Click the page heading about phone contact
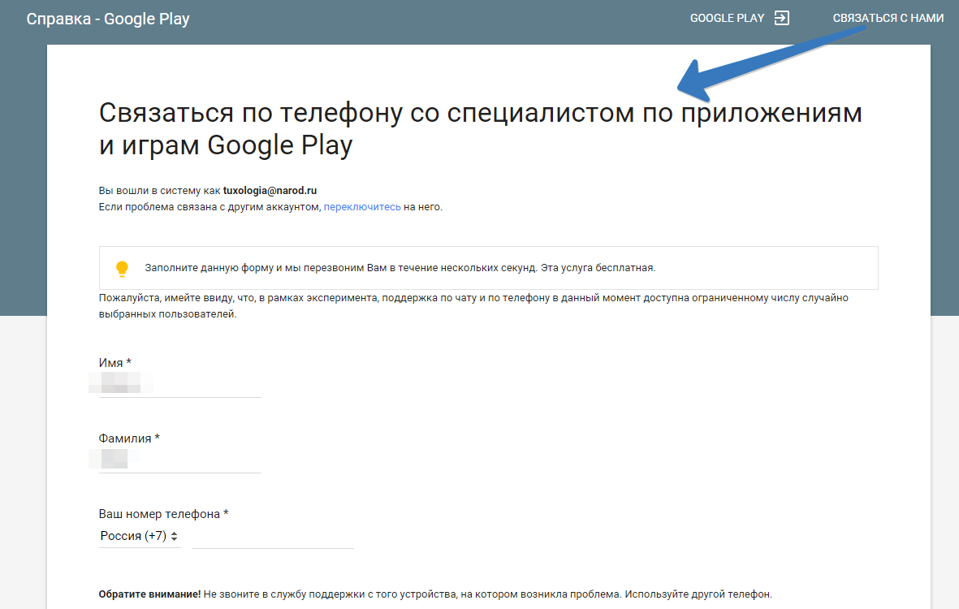 [480, 129]
